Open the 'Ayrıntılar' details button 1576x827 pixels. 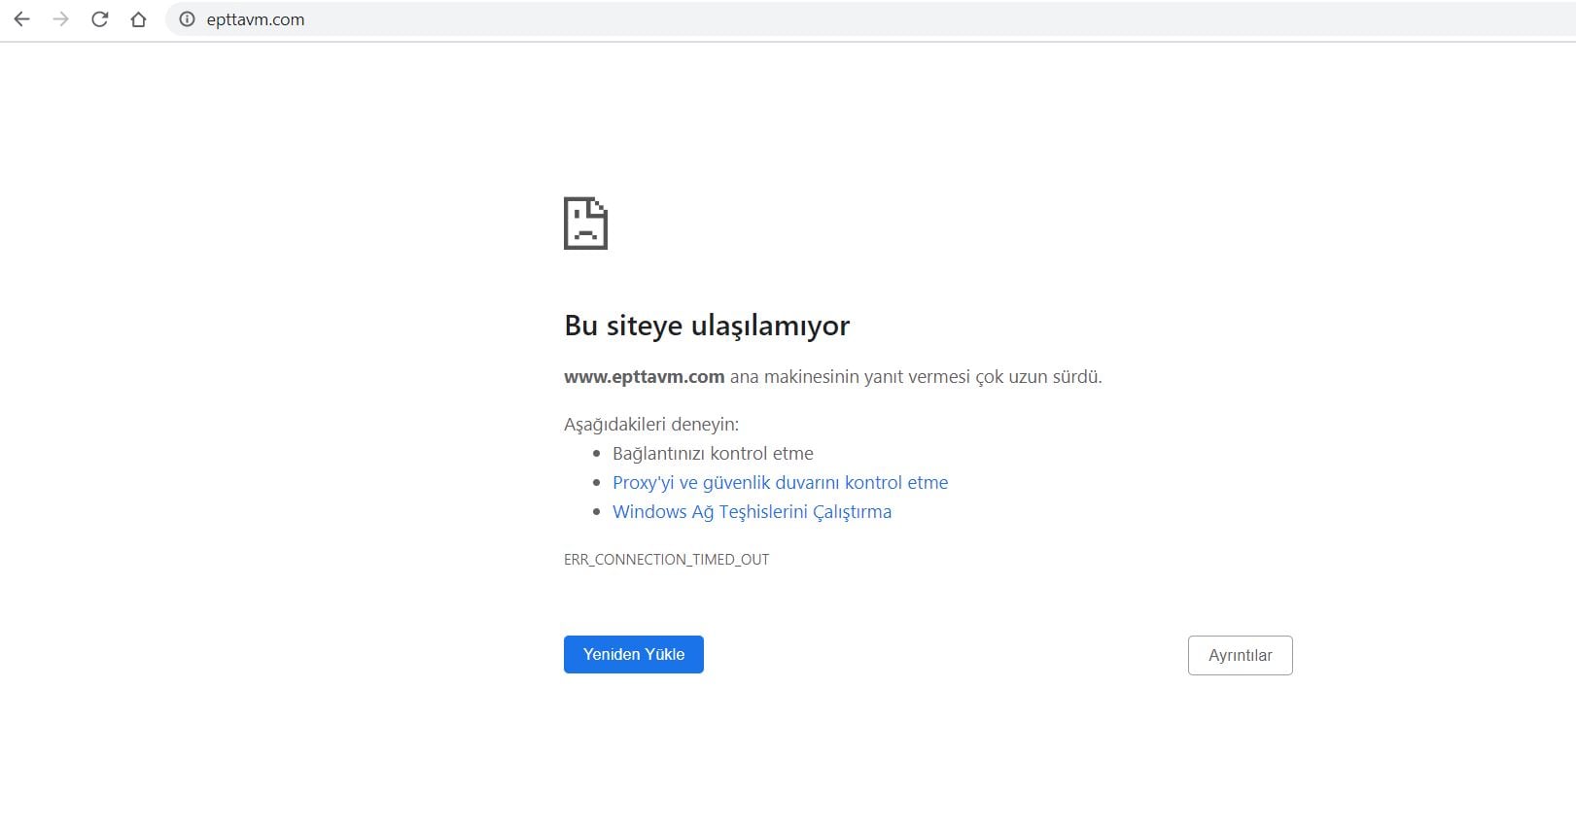tap(1240, 655)
